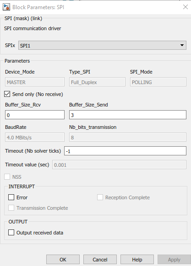Click the Simulink block icon in title bar
The image size is (191, 266).
pos(6,7)
